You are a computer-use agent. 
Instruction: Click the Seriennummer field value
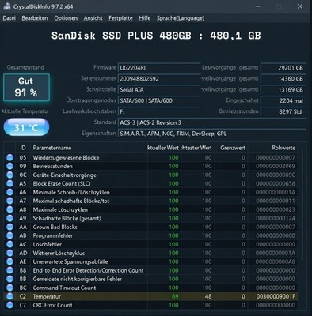159,79
